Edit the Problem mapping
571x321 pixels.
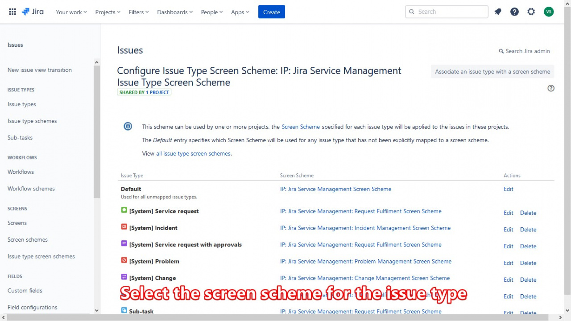tap(509, 263)
